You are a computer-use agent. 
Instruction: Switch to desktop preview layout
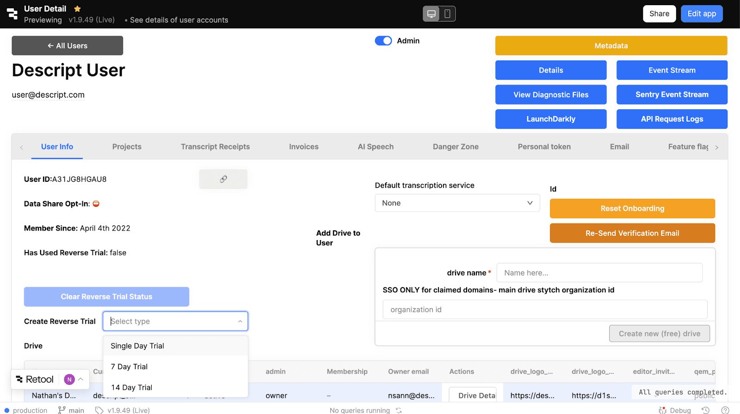(x=431, y=14)
